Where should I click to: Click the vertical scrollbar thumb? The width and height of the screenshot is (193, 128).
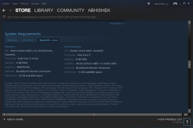click(189, 64)
